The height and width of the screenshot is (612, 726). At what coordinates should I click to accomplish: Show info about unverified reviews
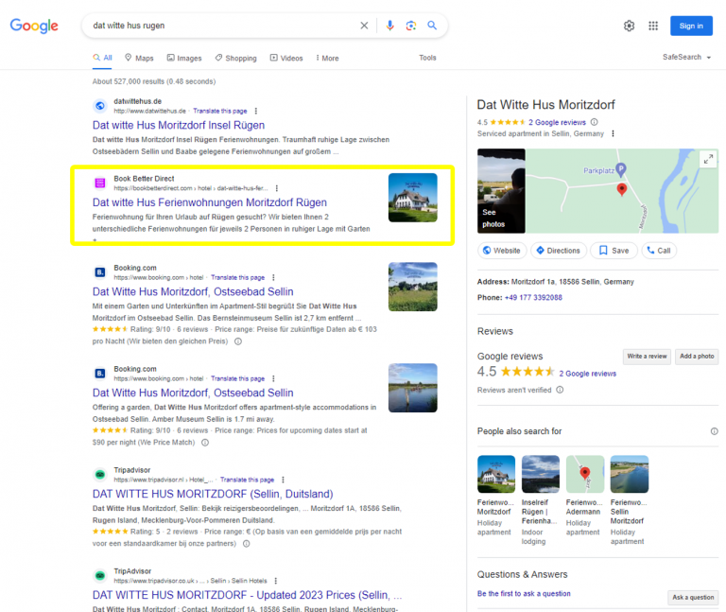[560, 390]
